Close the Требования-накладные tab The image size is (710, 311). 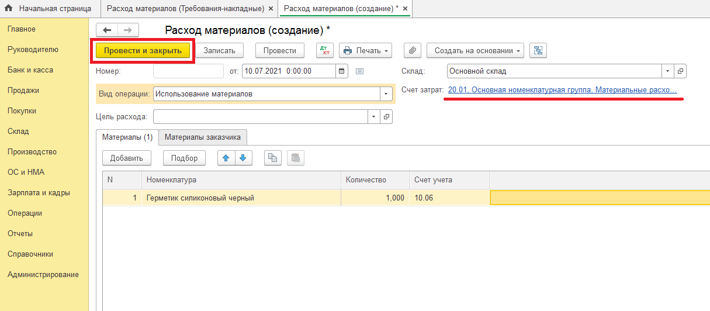point(270,9)
